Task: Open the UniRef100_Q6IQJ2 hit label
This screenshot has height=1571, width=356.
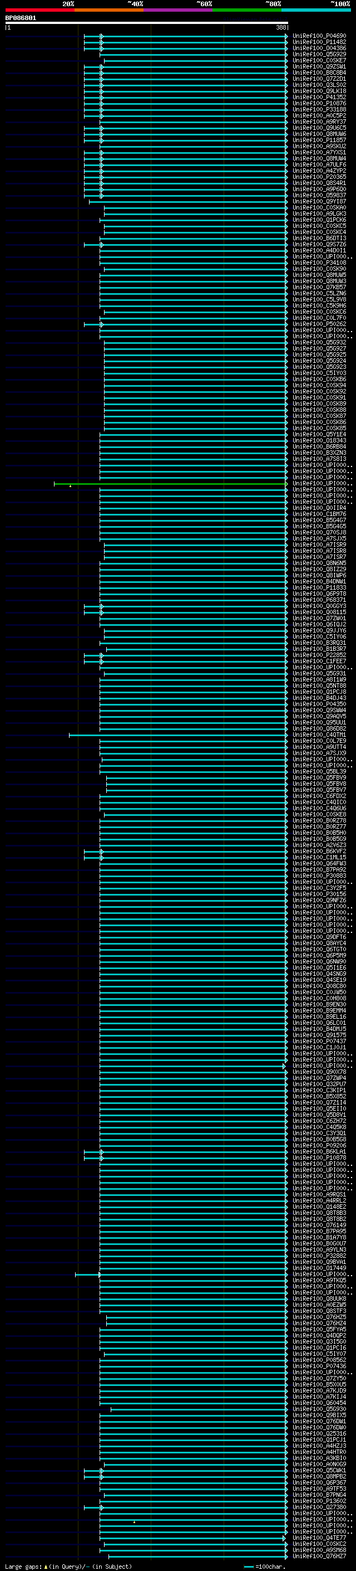Action: pos(319,625)
